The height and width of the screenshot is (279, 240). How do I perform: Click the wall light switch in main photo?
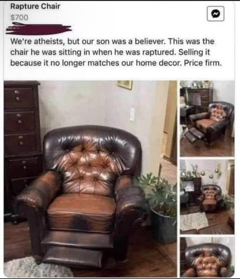[132, 114]
